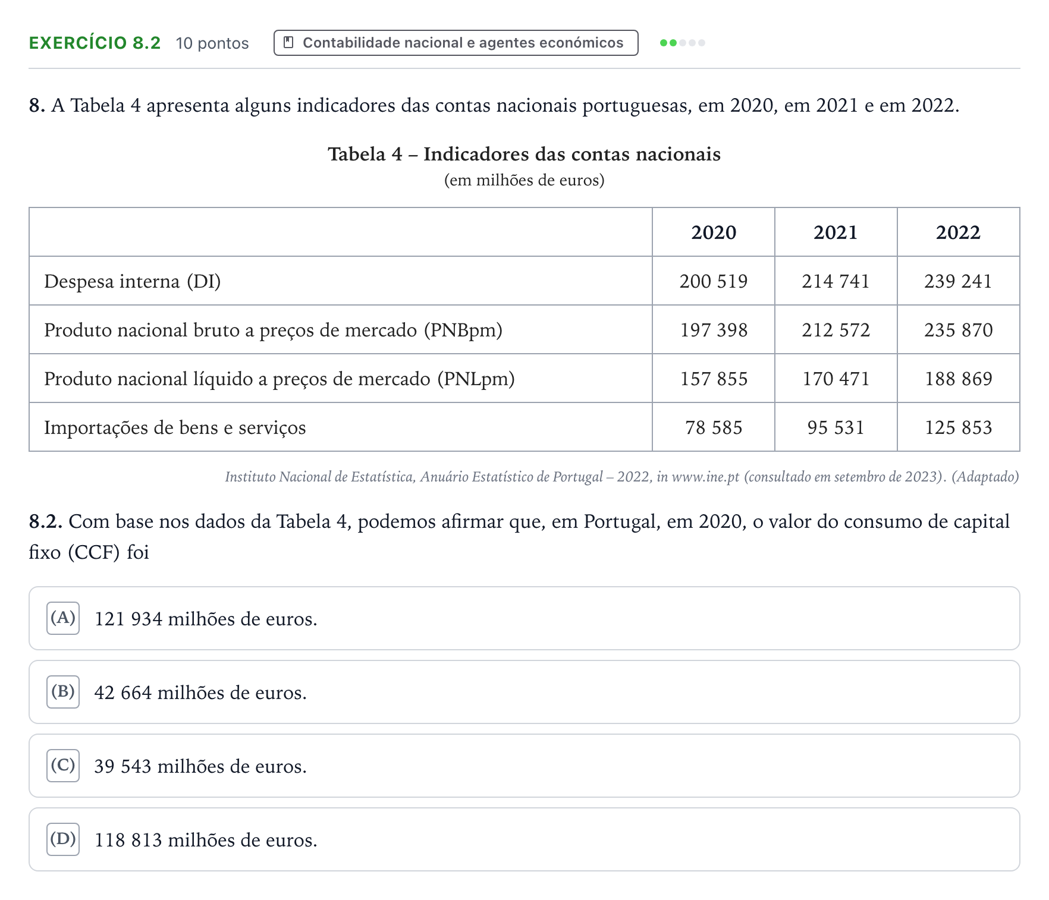1049x900 pixels.
Task: Click the value 235 870
Action: (958, 330)
